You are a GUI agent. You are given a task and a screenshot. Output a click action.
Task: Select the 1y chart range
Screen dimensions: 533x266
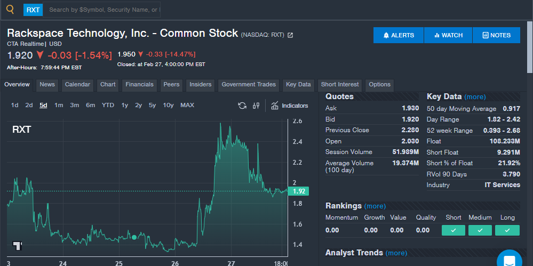pyautogui.click(x=124, y=106)
